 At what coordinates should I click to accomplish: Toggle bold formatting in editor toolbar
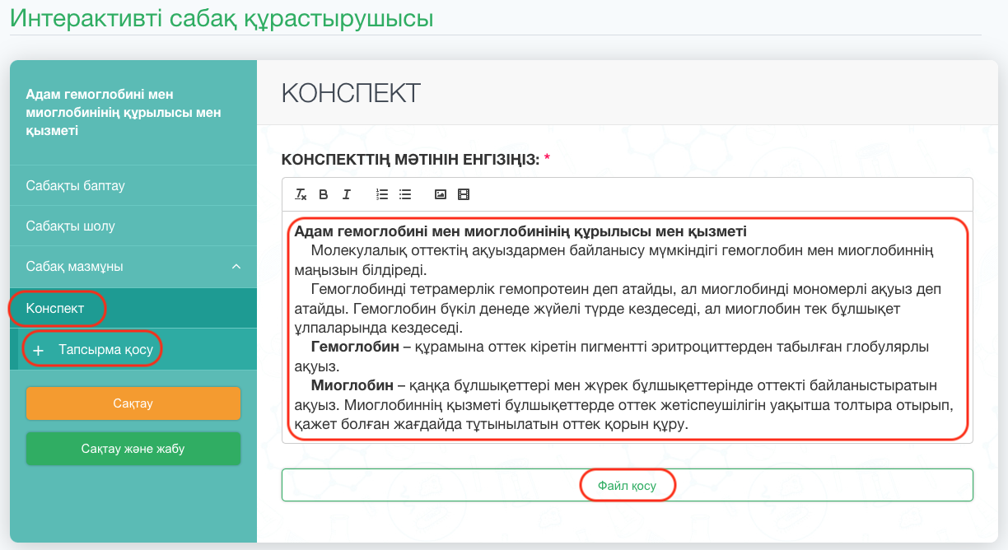pyautogui.click(x=324, y=195)
